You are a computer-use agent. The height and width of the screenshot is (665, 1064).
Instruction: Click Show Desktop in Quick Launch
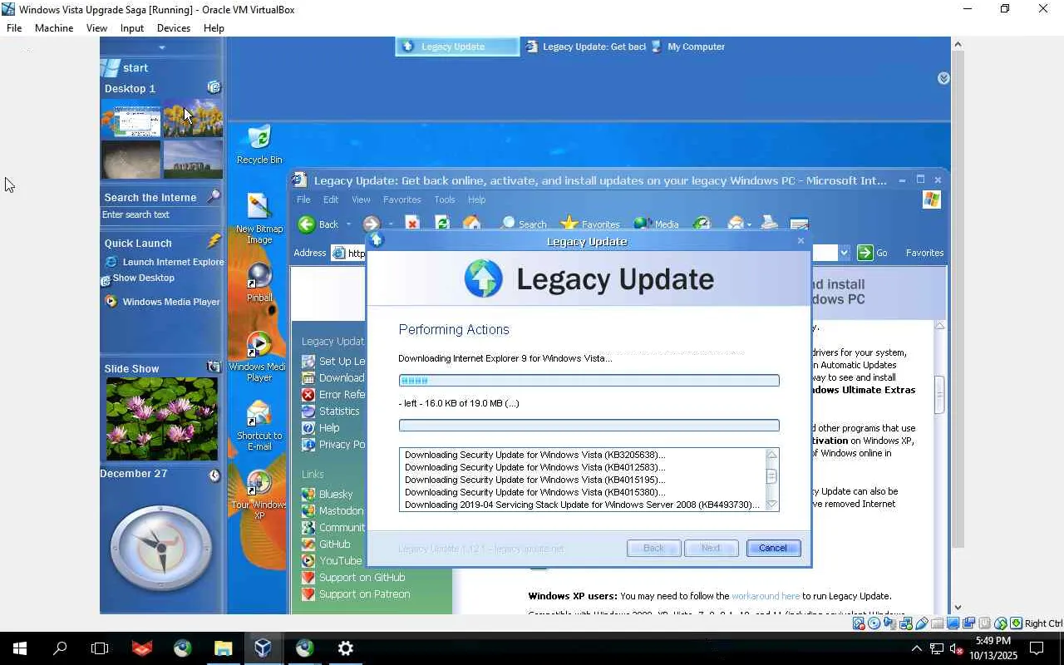pos(138,278)
